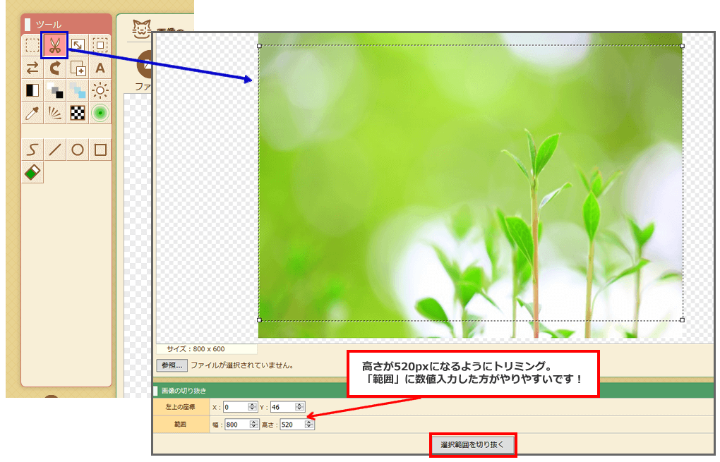Select the resize arrows tool

[78, 46]
